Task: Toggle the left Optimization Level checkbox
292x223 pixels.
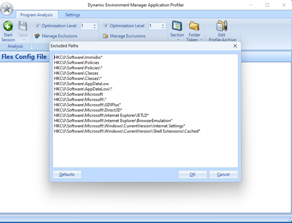Action: 38,26
